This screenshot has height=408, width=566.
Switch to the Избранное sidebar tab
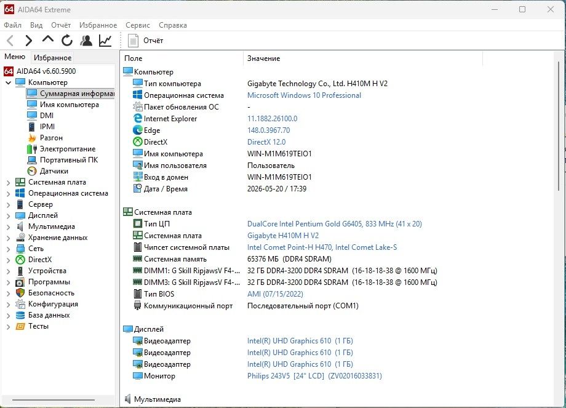click(53, 58)
